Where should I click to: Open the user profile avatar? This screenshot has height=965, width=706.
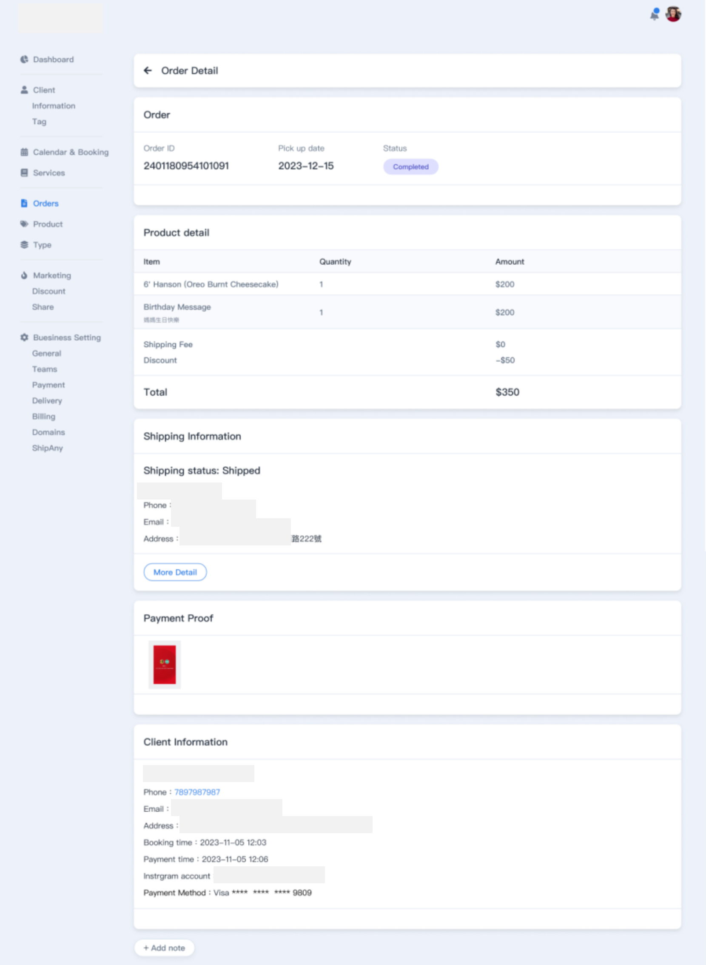click(673, 14)
